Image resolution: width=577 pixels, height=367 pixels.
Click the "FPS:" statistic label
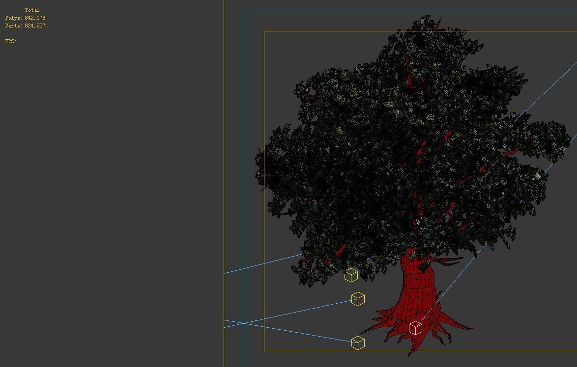coord(11,42)
